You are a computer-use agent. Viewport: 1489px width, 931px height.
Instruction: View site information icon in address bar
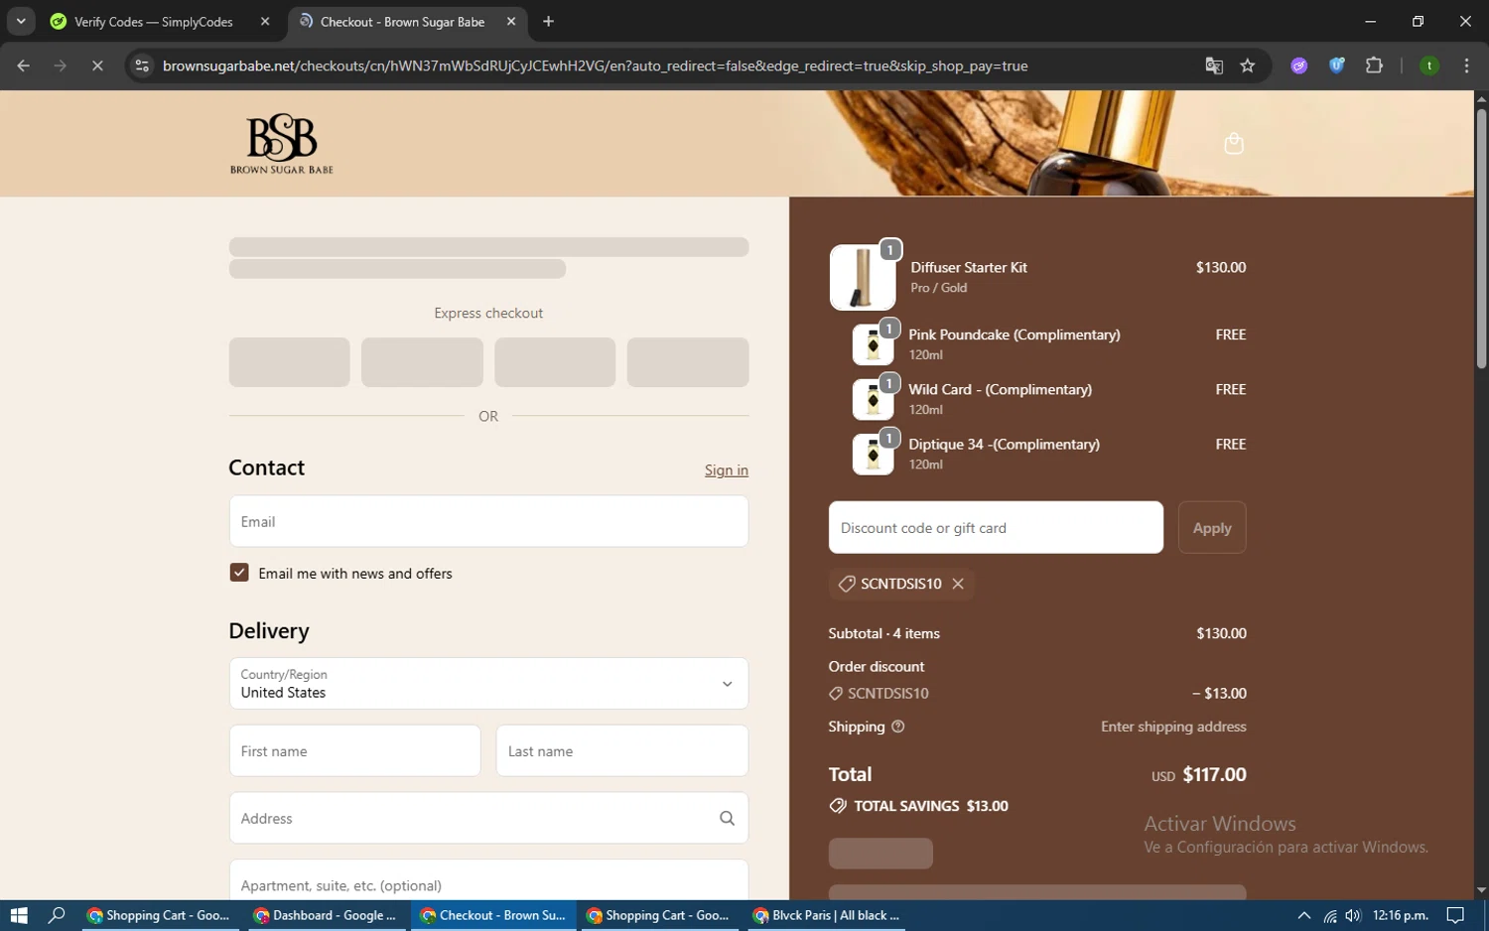coord(142,66)
